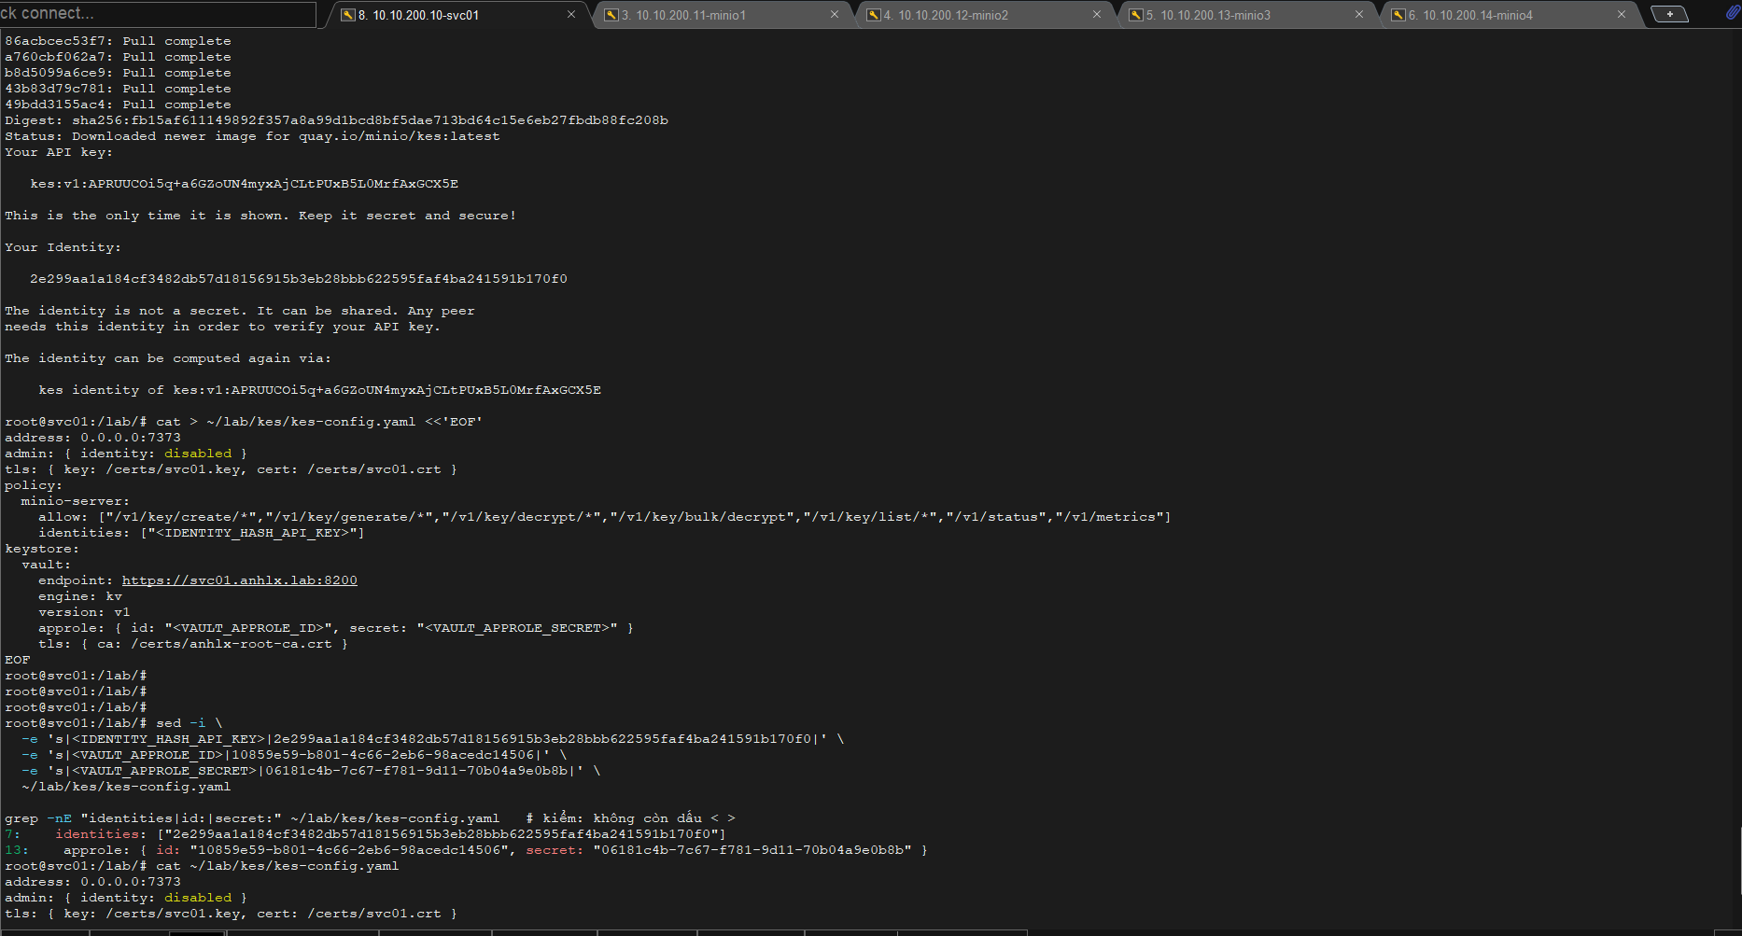Click the 'Digest: sha256' line

(336, 120)
